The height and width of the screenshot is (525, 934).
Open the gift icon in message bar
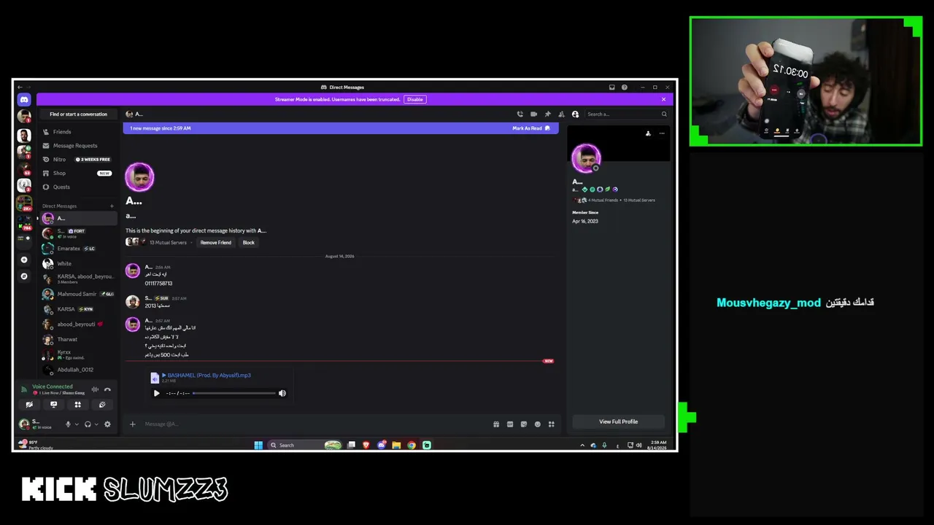(496, 424)
